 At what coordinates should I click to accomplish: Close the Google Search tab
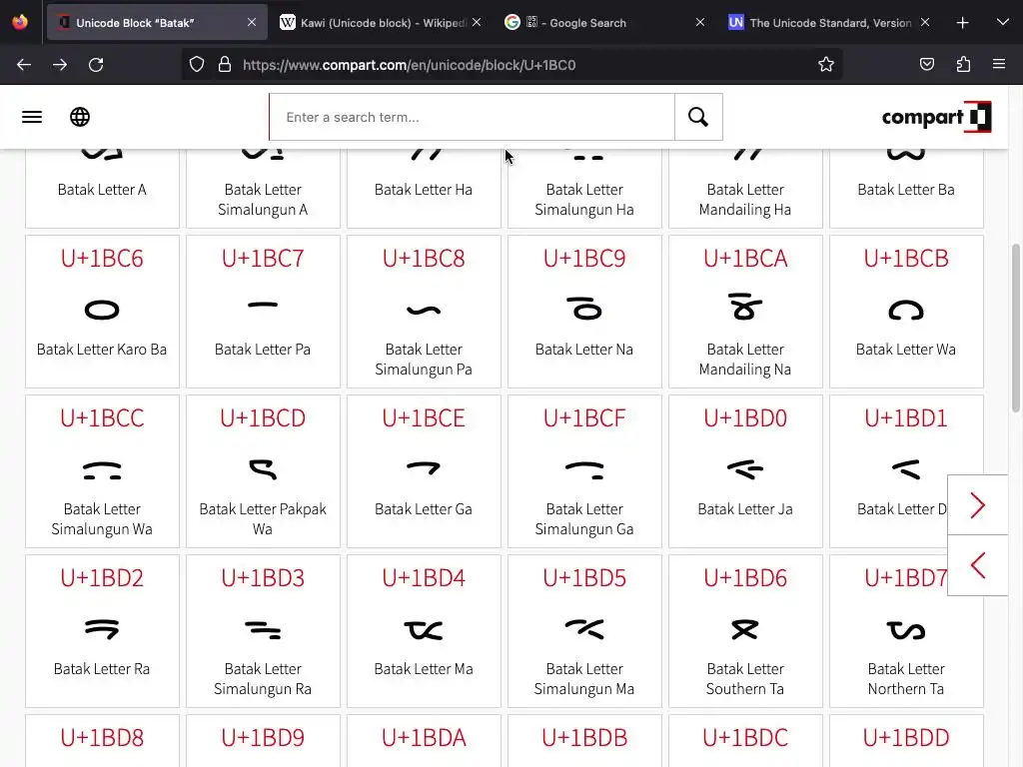coord(700,22)
